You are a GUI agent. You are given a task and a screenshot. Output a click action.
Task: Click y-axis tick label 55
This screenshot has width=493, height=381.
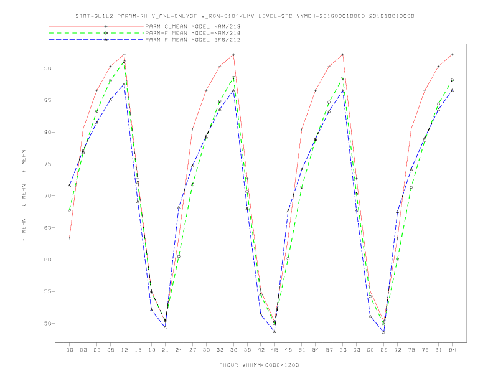(48, 292)
